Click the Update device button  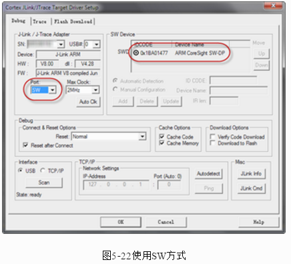(171, 102)
